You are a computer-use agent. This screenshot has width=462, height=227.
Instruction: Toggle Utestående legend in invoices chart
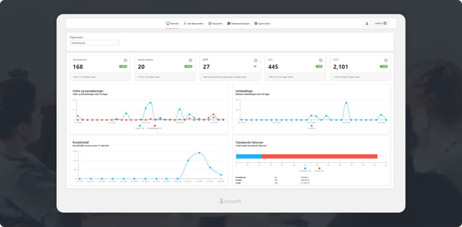[x=305, y=168]
